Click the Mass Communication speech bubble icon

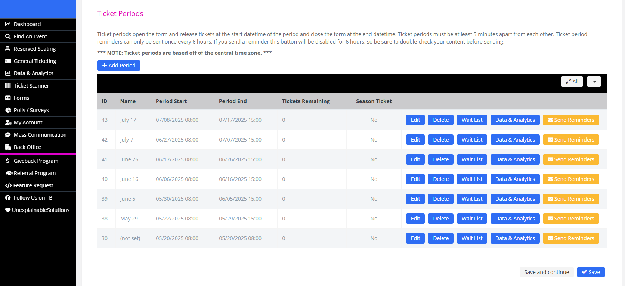click(7, 135)
